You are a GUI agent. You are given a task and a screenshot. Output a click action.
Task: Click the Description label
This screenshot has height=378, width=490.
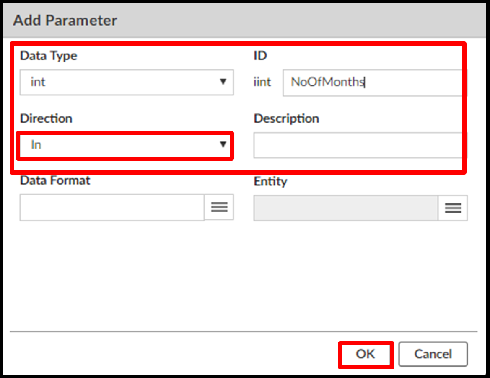tap(286, 118)
